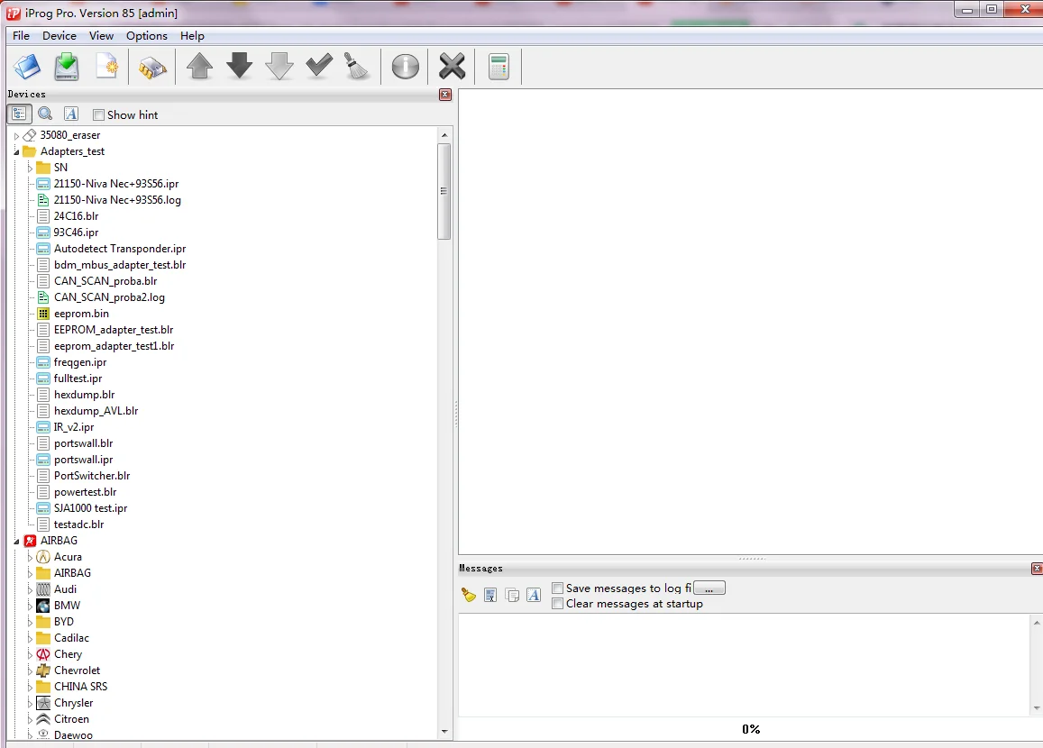Click the checkmark verify toolbar icon
The height and width of the screenshot is (748, 1043).
click(319, 65)
